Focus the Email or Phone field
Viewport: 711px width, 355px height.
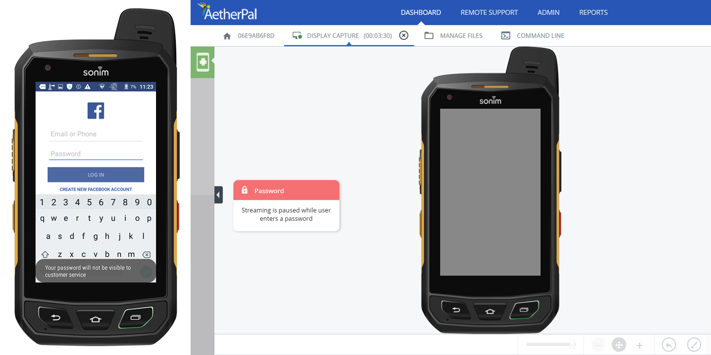[96, 134]
